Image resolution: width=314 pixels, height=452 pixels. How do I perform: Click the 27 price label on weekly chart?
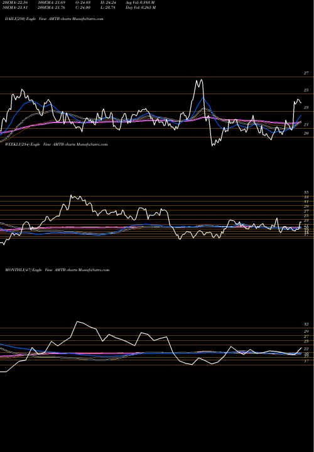(306, 211)
